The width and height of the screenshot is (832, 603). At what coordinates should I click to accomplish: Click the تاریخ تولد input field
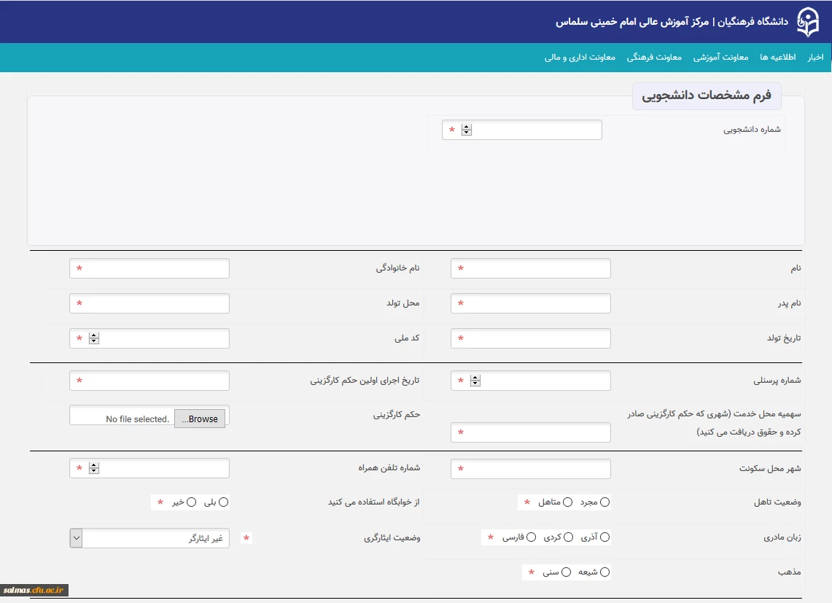530,338
